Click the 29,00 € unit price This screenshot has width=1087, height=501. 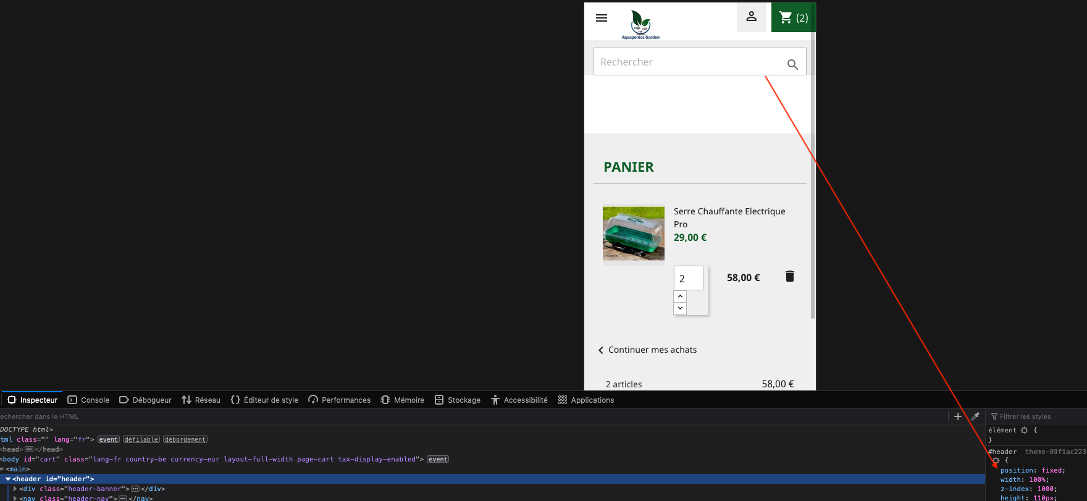coord(690,237)
